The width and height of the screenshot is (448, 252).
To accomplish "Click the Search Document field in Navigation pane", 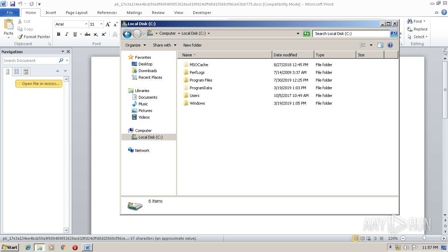I will [x=31, y=61].
